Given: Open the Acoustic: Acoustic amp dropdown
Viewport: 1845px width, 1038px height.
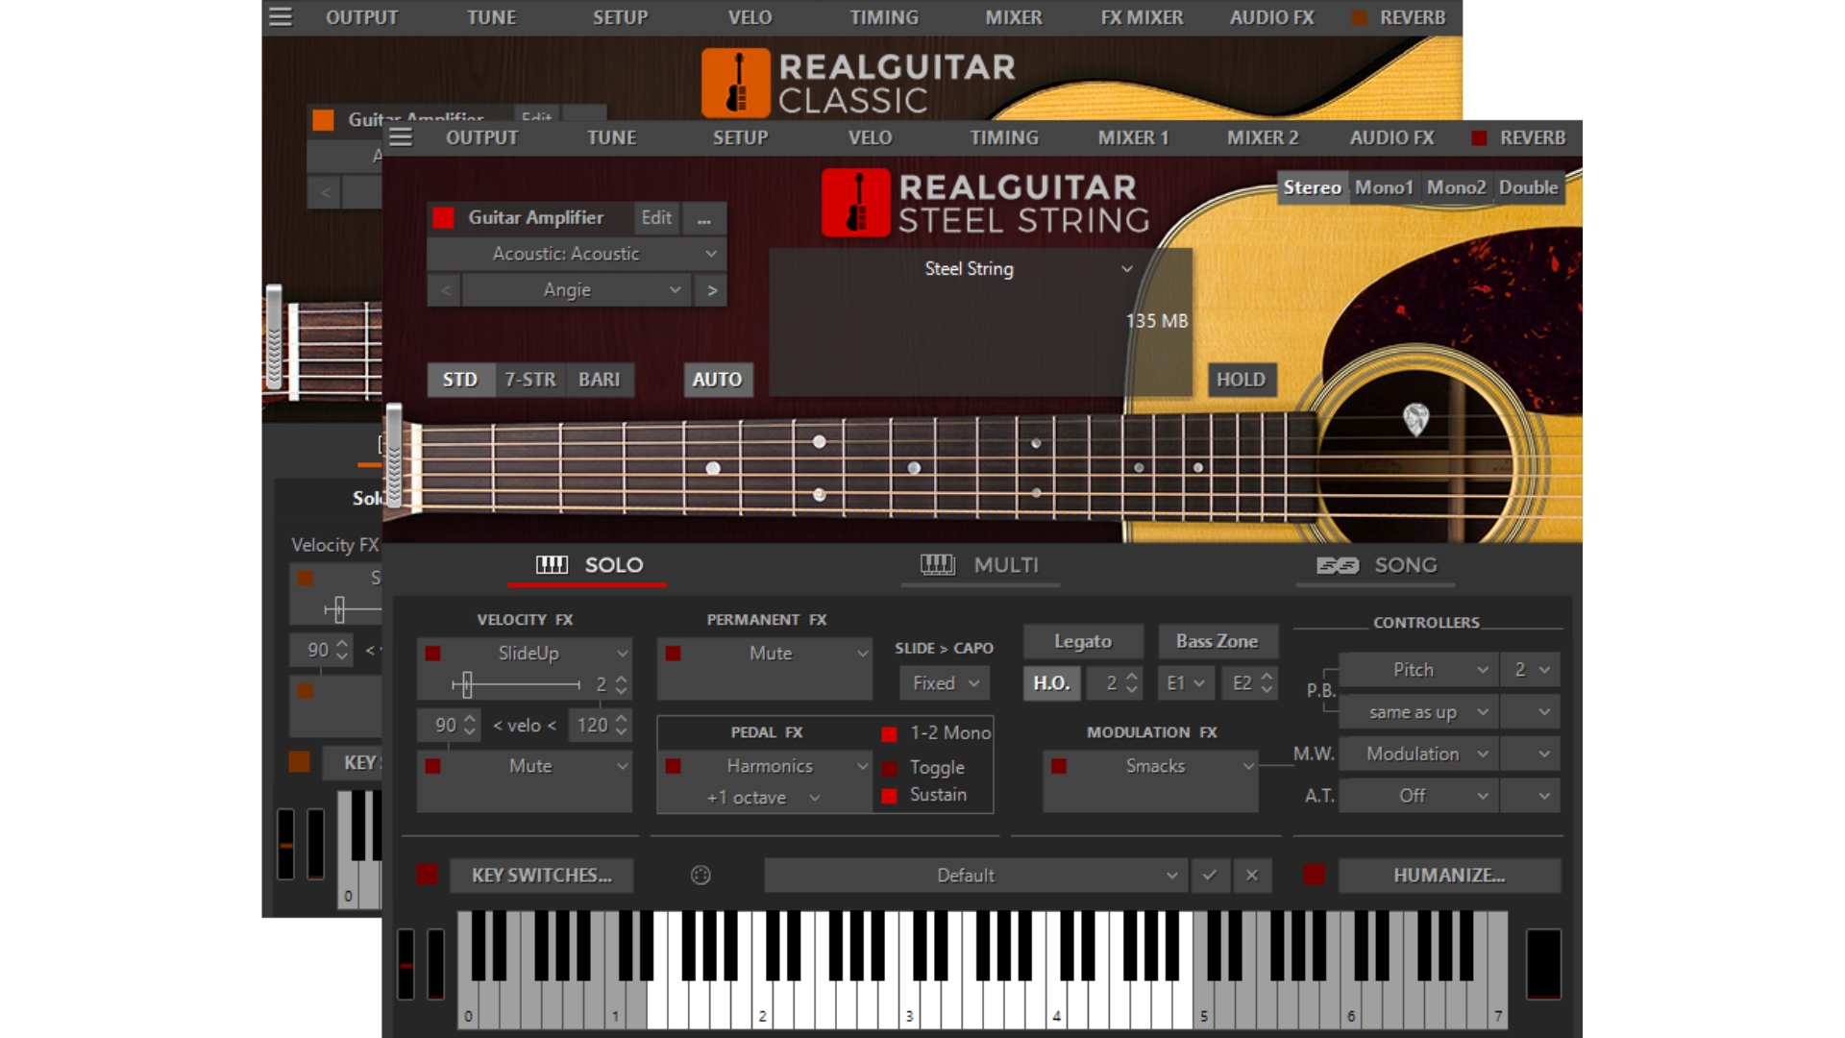Looking at the screenshot, I should point(577,254).
